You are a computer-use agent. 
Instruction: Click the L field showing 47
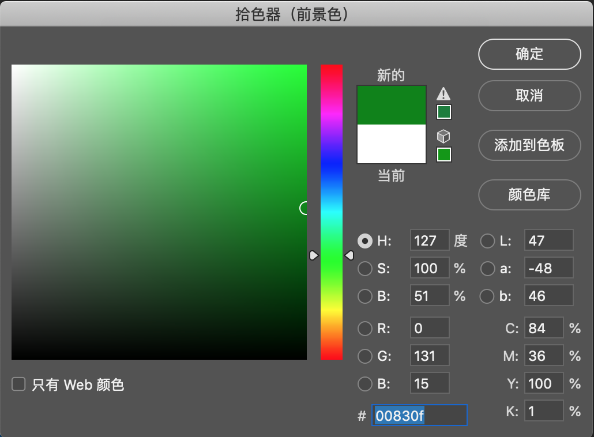[x=548, y=240]
